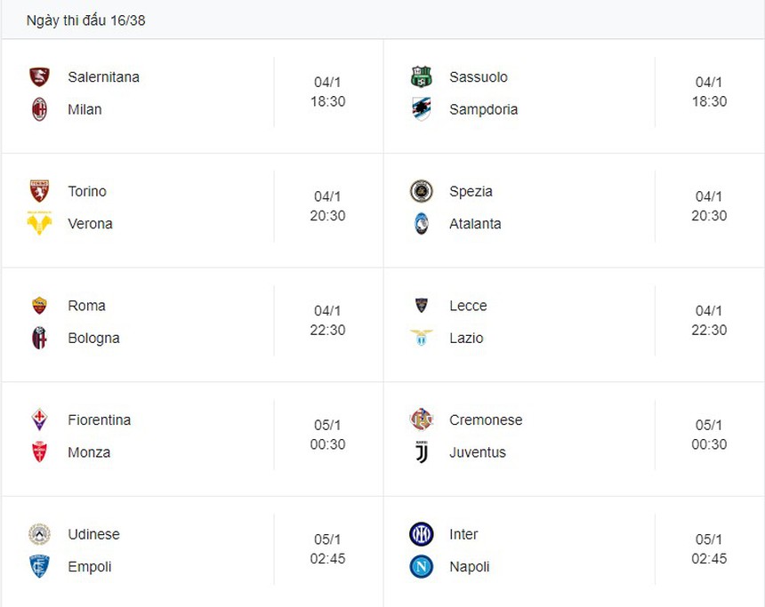Click the Juventus logo

[x=421, y=452]
